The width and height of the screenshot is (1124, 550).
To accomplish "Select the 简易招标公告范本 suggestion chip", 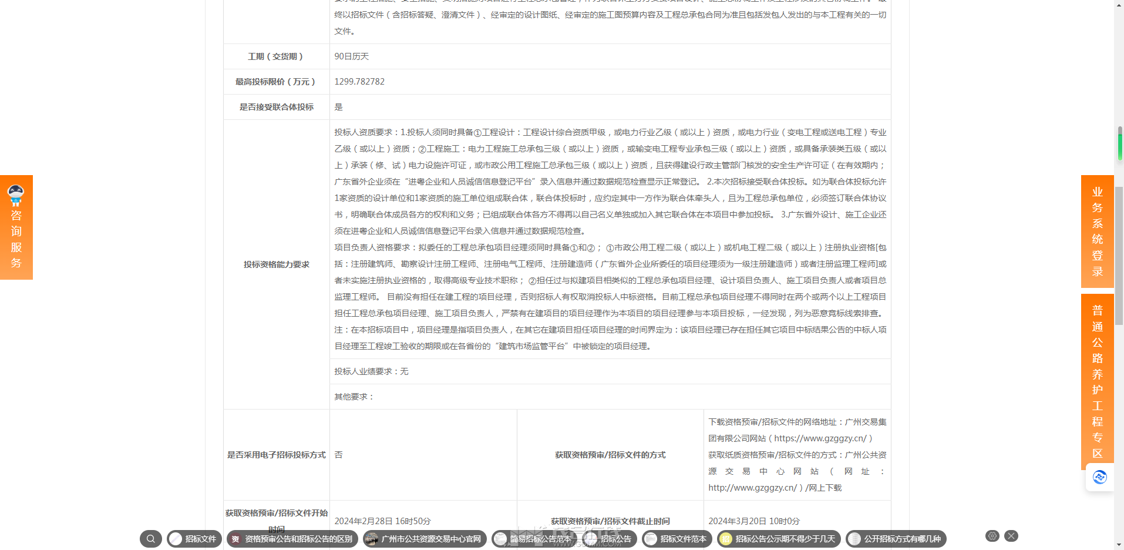I will (x=534, y=539).
